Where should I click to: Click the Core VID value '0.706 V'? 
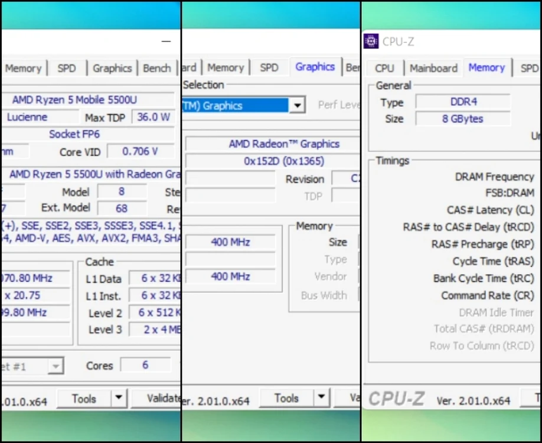(141, 151)
